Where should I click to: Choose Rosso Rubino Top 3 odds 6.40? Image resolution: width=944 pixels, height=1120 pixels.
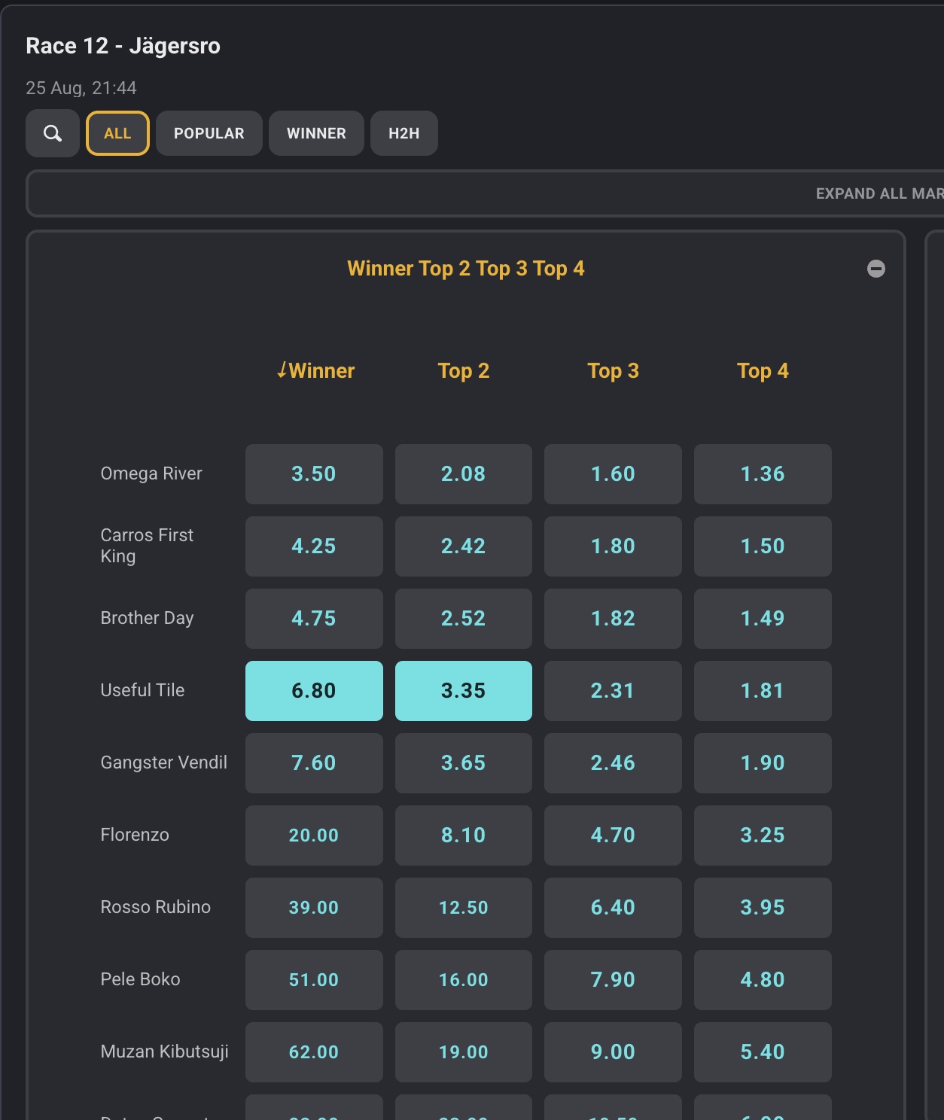coord(613,908)
